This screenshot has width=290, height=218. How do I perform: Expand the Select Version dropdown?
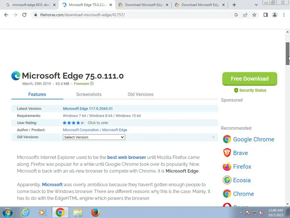[x=94, y=137]
